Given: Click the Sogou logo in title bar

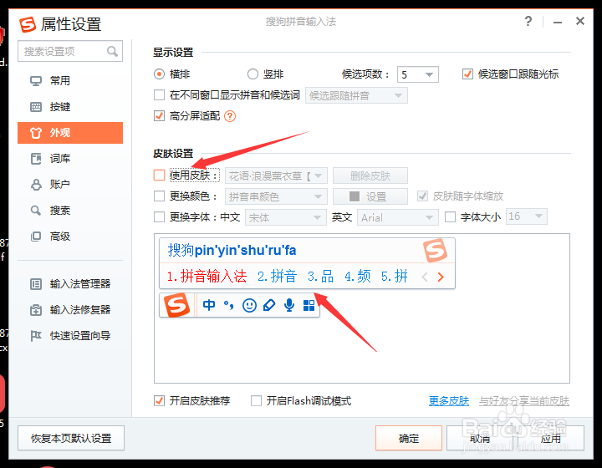Looking at the screenshot, I should (x=28, y=24).
